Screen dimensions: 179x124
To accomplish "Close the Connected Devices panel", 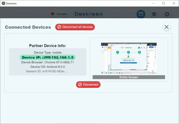I will [x=166, y=27].
